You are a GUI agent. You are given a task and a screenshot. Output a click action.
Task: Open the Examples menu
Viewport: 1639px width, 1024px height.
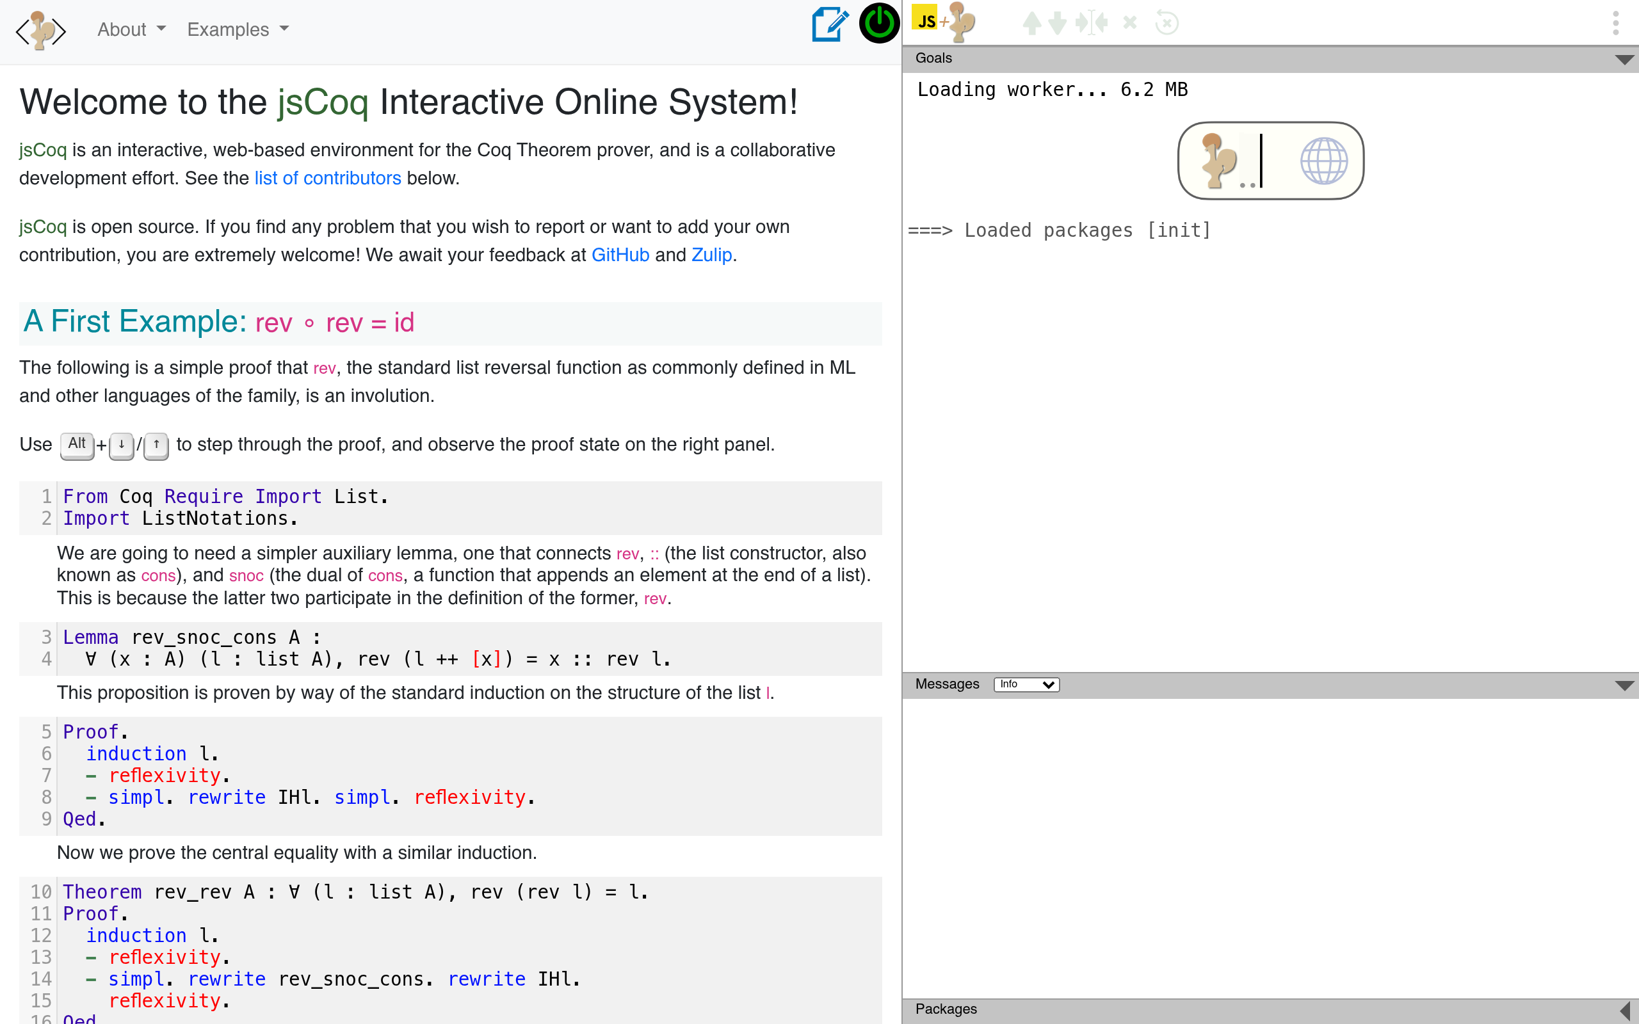point(238,30)
